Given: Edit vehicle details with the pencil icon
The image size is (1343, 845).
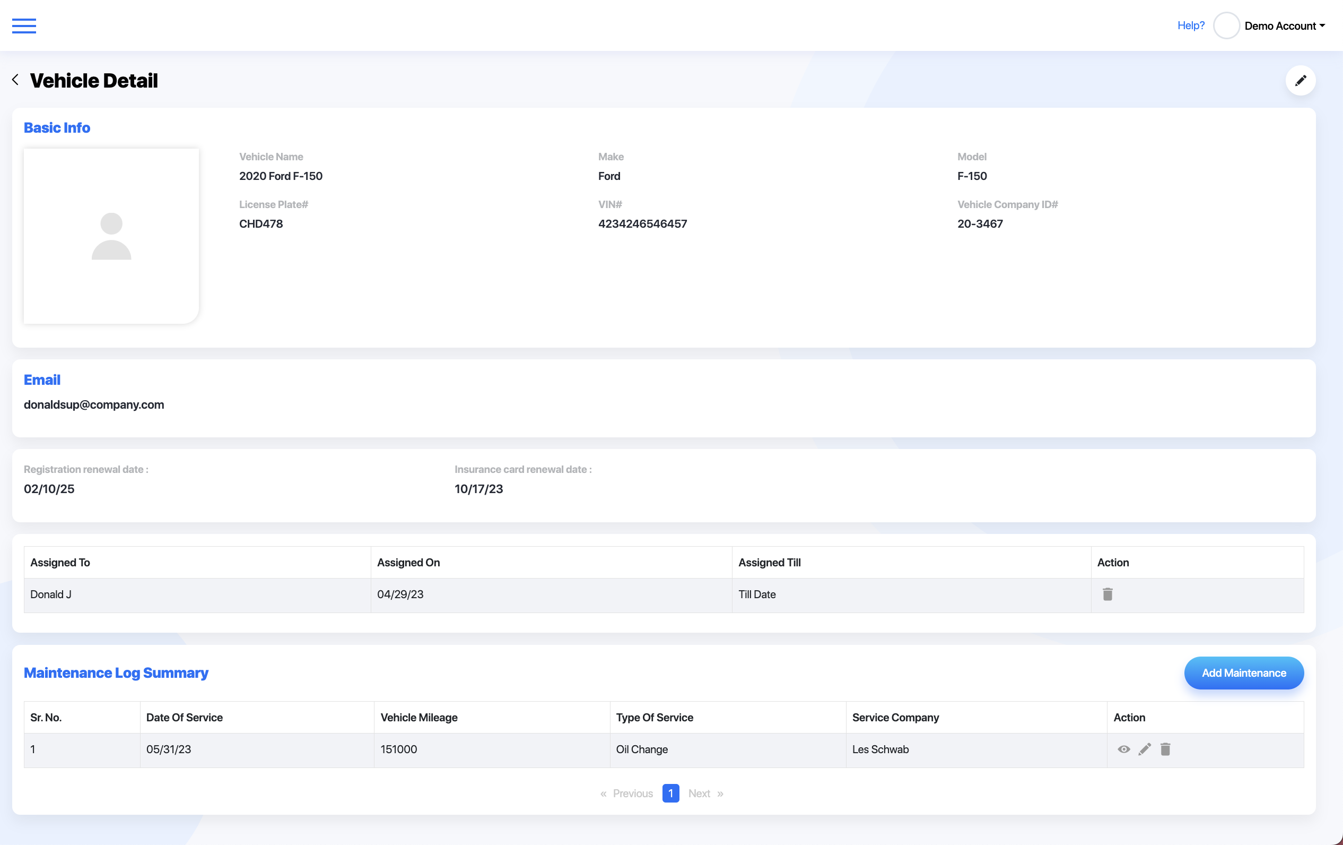Looking at the screenshot, I should [x=1300, y=80].
